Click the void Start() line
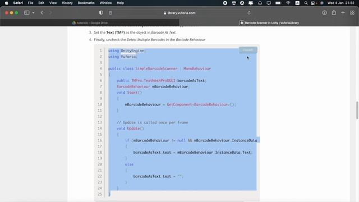 click(x=129, y=92)
